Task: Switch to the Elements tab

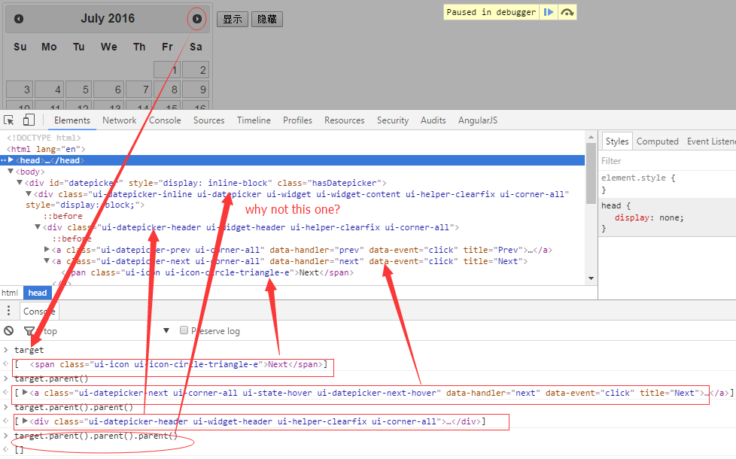Action: pos(71,120)
